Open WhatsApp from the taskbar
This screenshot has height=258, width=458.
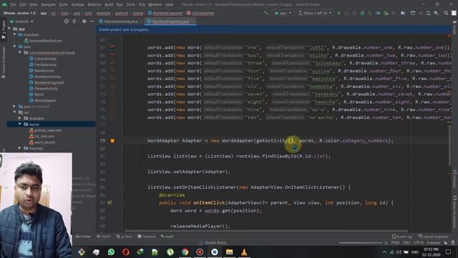pyautogui.click(x=111, y=252)
